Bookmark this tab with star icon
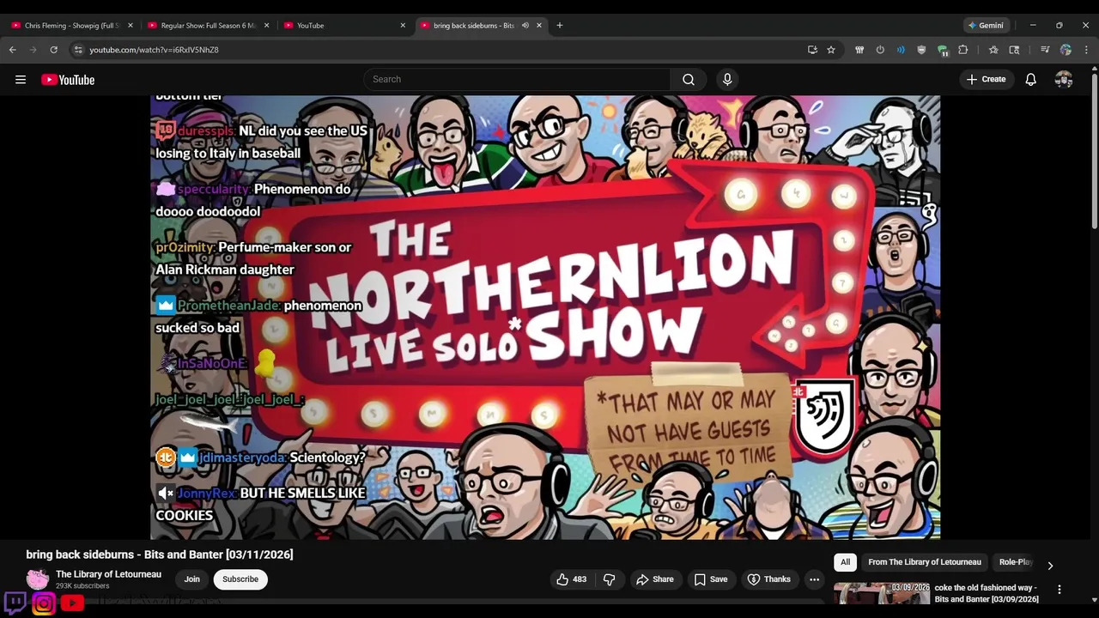The image size is (1099, 618). (x=831, y=50)
